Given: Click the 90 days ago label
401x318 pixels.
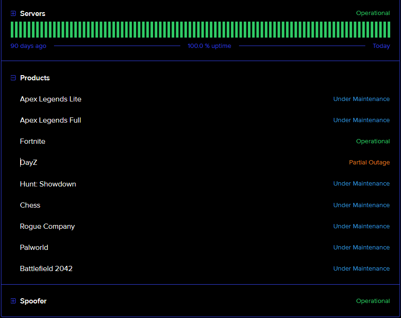Looking at the screenshot, I should (28, 46).
